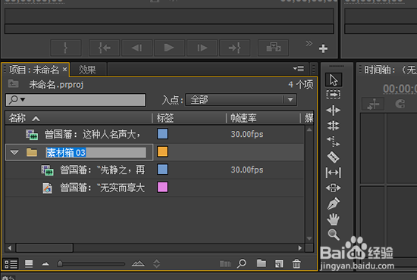
Task: Select the Hand tool
Action: [334, 219]
